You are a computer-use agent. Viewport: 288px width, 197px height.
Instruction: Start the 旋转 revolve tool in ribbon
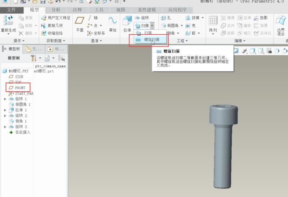point(142,18)
